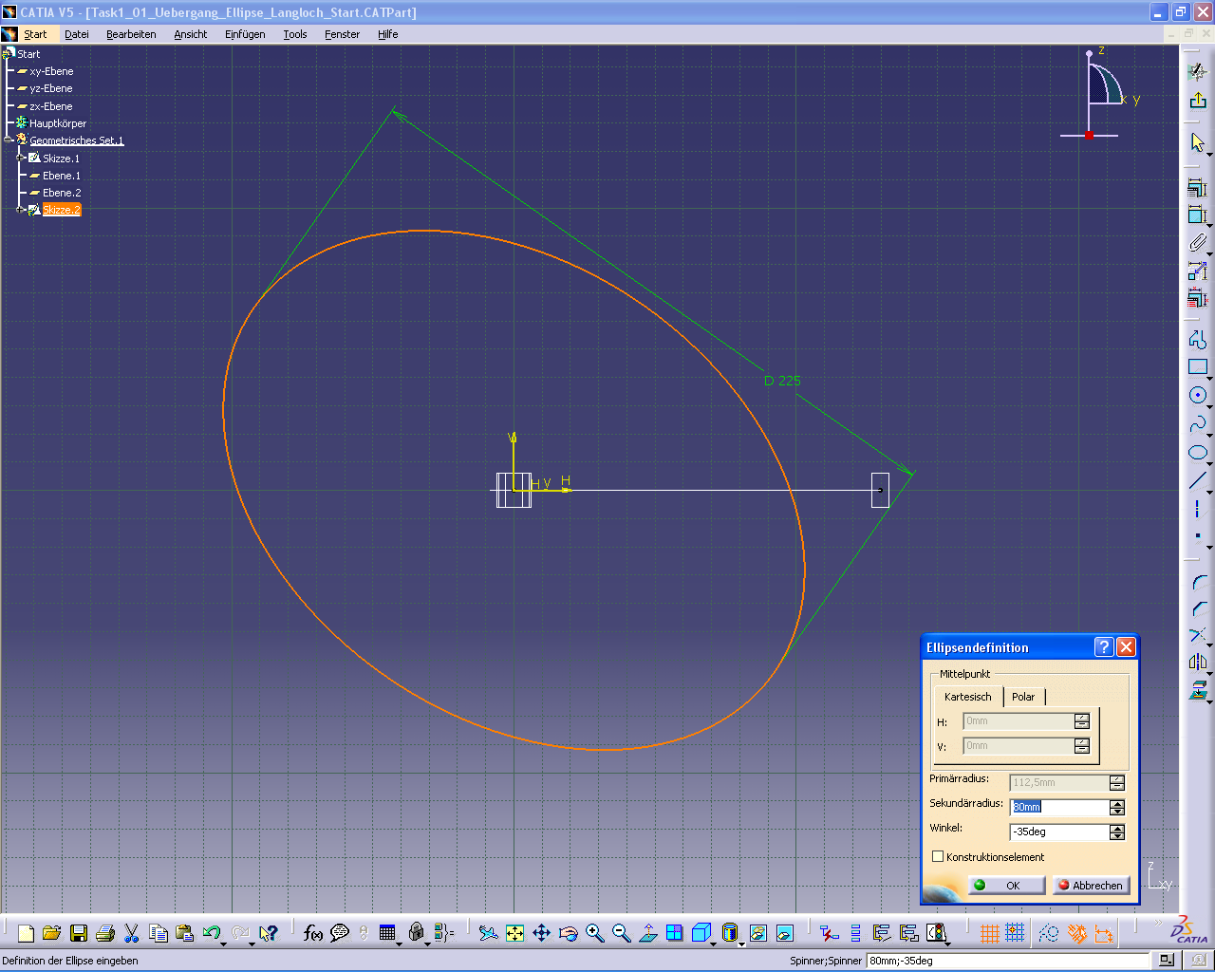The image size is (1215, 972).
Task: Toggle Snap to Point icon
Action: [x=1015, y=933]
